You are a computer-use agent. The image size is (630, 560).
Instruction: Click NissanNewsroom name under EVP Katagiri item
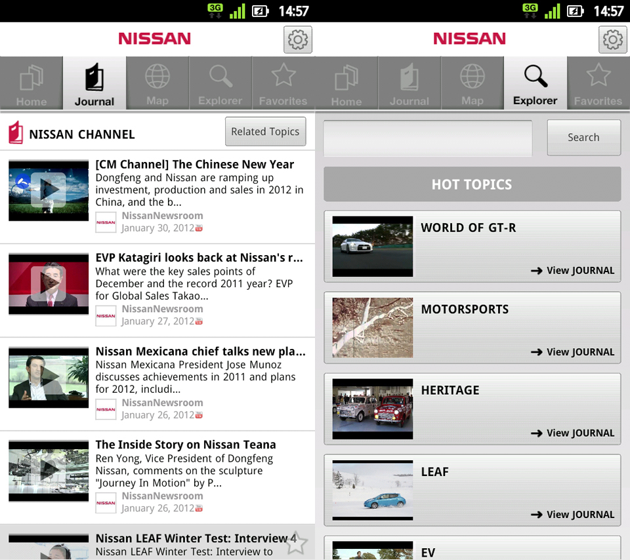(162, 309)
